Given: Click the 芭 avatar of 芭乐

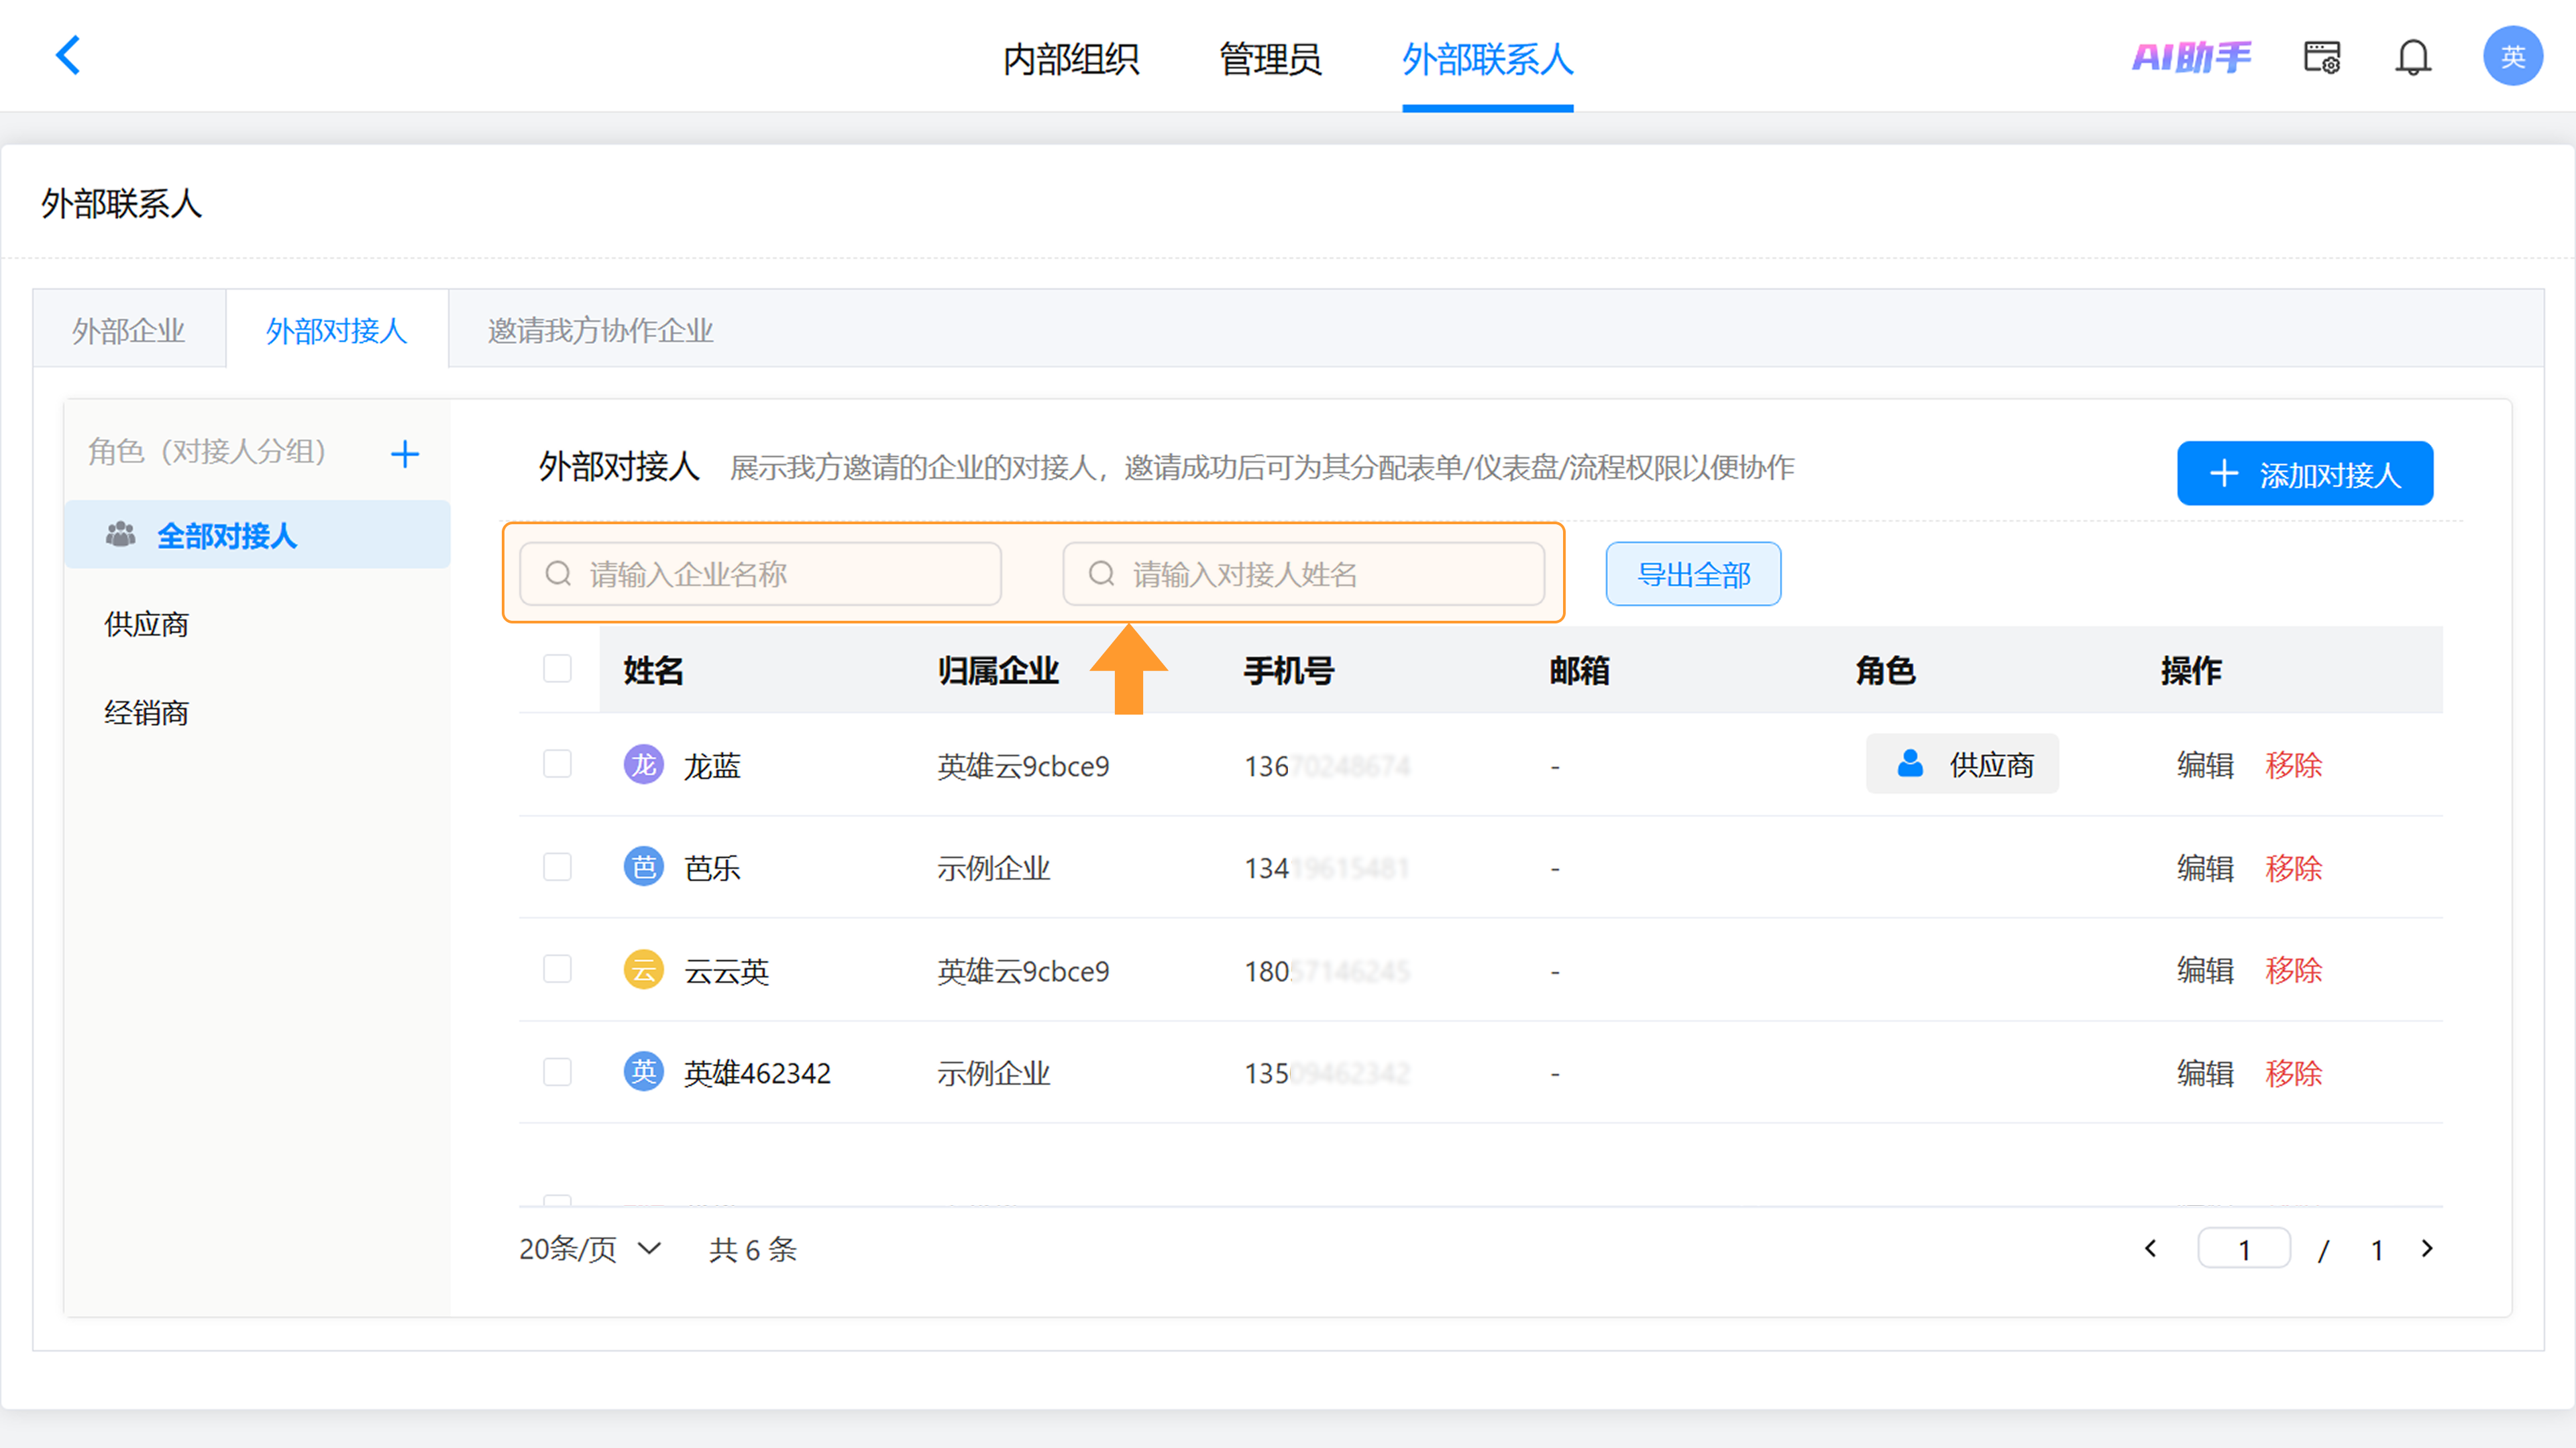Looking at the screenshot, I should click(x=644, y=866).
